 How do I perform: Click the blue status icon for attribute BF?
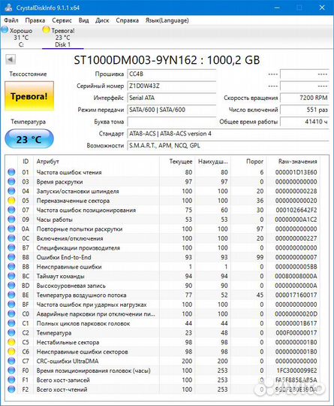click(11, 304)
